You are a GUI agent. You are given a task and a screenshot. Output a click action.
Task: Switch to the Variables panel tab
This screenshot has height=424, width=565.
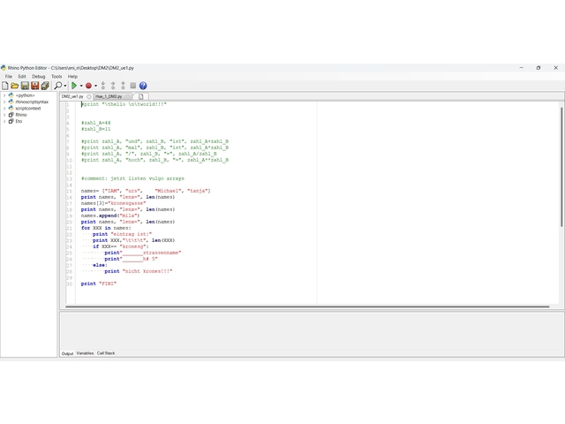(85, 353)
